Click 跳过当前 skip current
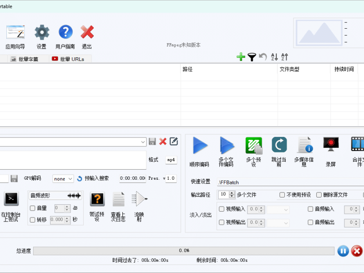 pos(279,152)
